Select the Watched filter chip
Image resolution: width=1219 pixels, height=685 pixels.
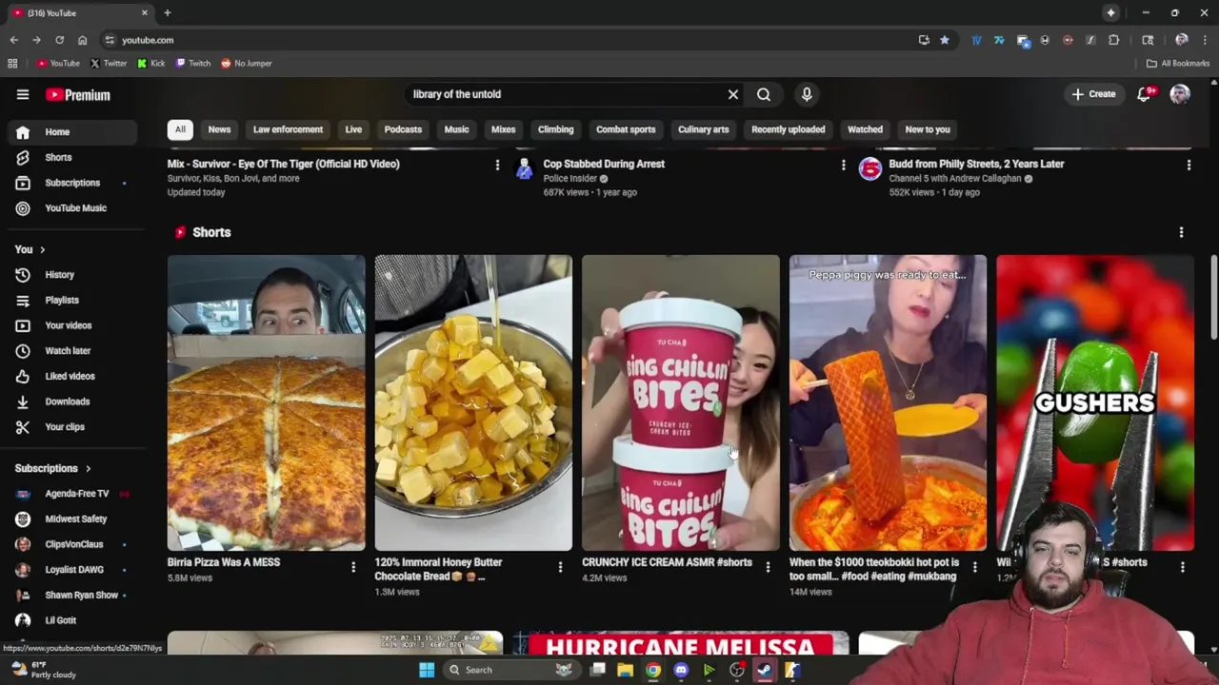865,129
